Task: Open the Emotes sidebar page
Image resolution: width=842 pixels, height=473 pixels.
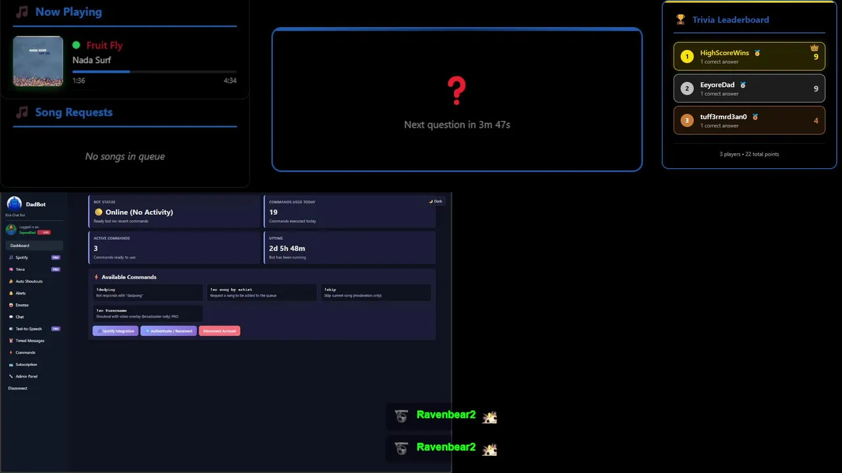Action: [x=34, y=305]
